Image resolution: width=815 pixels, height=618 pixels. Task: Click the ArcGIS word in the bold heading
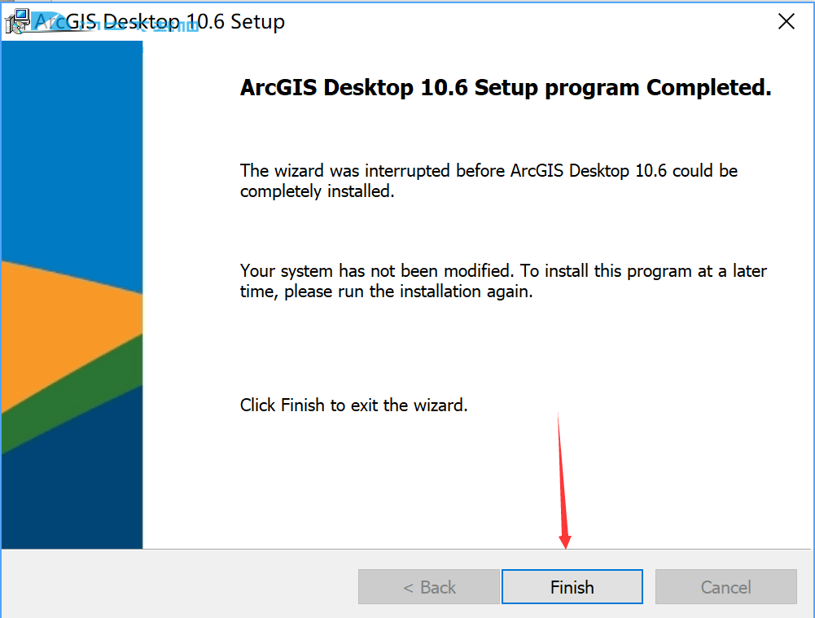click(x=278, y=87)
